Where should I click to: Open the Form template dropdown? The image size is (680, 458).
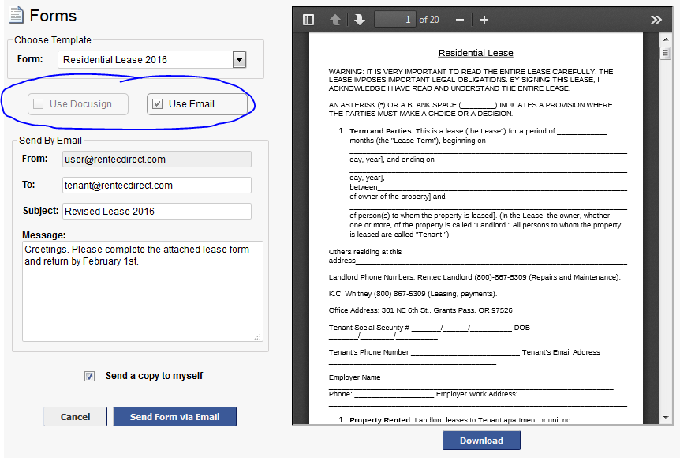pos(239,59)
